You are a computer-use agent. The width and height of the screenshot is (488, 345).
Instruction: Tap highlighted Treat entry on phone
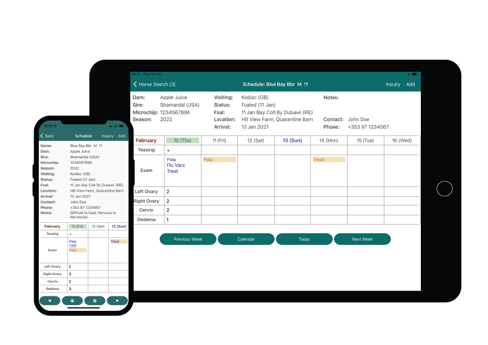[x=119, y=241]
